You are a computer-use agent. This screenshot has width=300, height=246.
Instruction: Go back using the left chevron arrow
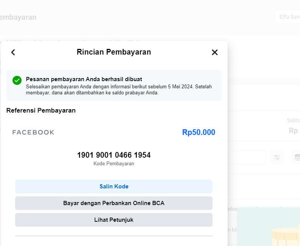pyautogui.click(x=13, y=52)
